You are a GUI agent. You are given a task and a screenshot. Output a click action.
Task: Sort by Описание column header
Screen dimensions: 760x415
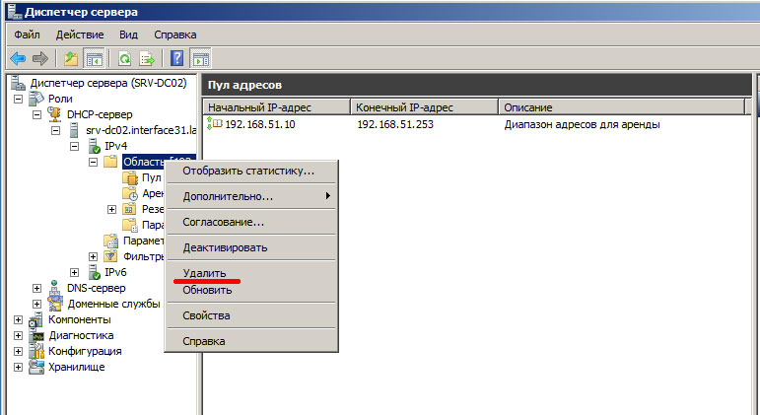622,107
